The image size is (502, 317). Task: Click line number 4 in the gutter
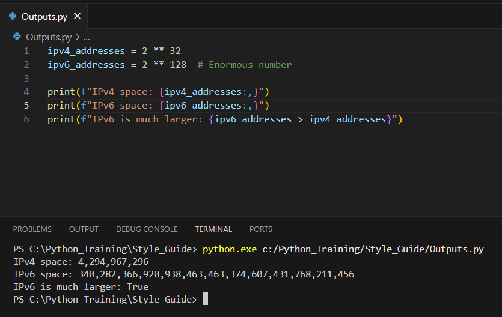coord(26,92)
